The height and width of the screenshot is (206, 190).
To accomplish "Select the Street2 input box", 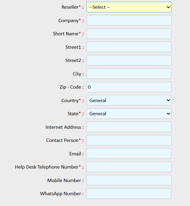I will (x=129, y=60).
